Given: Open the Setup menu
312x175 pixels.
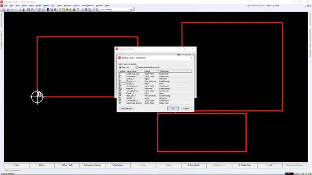Looking at the screenshot, I should click(x=24, y=5).
